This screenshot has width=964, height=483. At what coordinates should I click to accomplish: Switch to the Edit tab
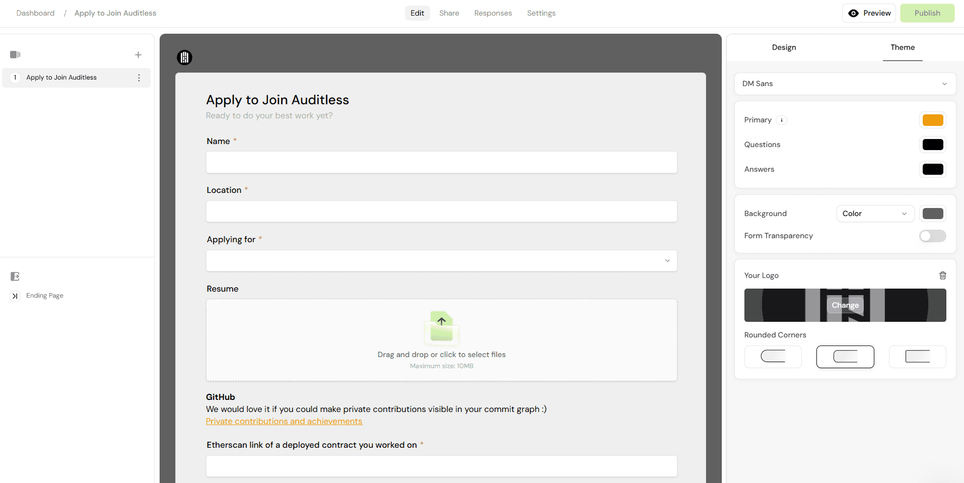point(418,13)
